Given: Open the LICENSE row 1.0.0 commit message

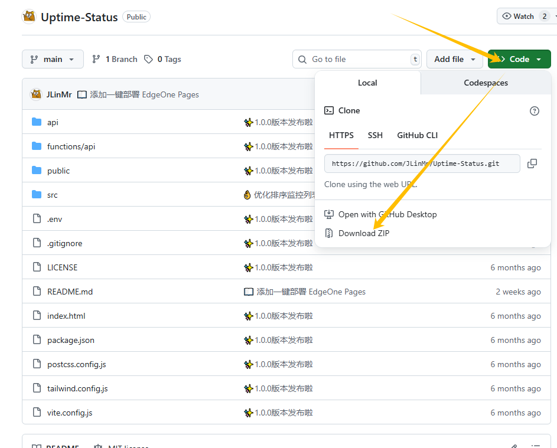Looking at the screenshot, I should pos(279,267).
